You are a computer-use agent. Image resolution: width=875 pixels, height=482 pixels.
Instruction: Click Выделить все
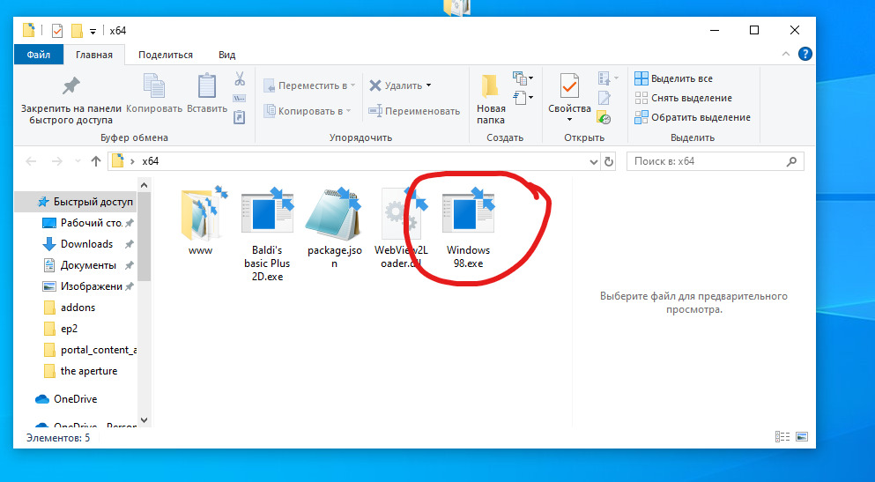(673, 78)
